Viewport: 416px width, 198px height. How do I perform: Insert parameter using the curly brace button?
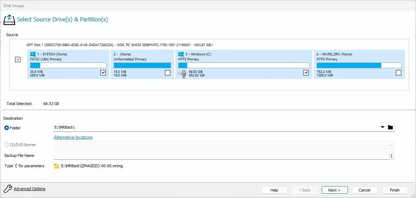pos(392,156)
